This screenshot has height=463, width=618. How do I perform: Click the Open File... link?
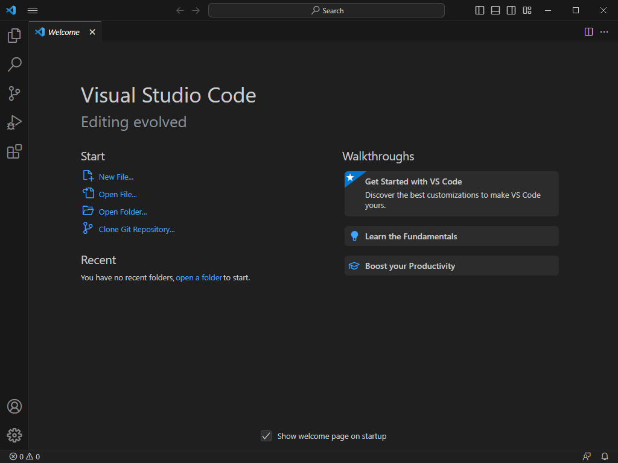click(118, 194)
